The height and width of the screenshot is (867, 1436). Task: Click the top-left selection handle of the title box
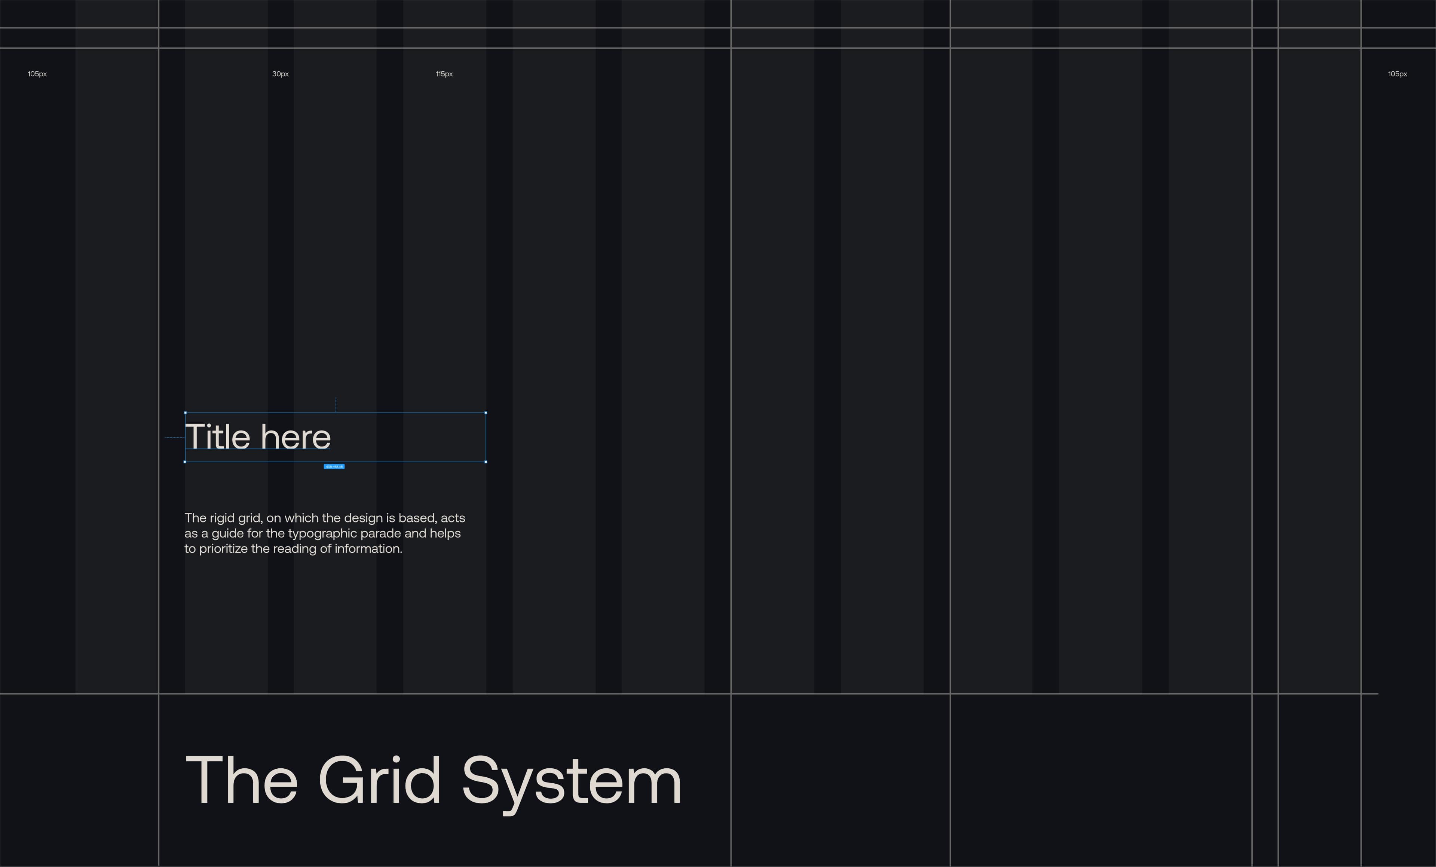[185, 413]
